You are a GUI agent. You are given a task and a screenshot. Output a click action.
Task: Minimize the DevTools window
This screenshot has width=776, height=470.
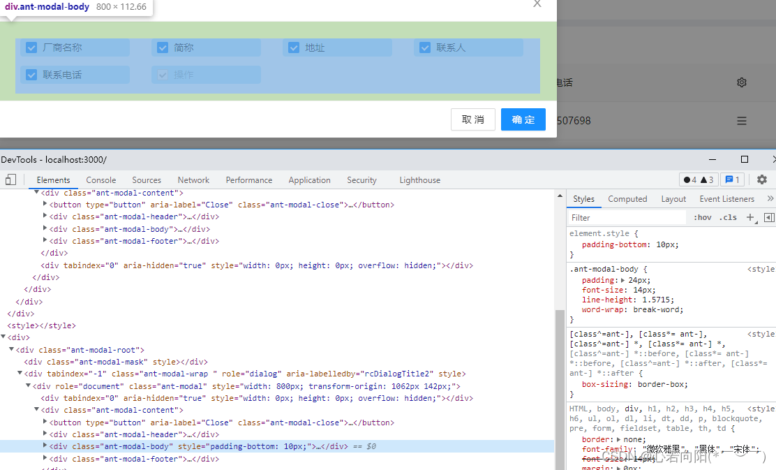712,159
